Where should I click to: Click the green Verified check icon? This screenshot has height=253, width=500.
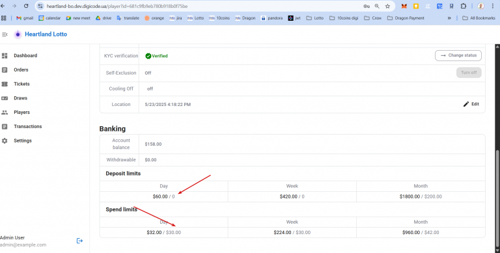[148, 56]
